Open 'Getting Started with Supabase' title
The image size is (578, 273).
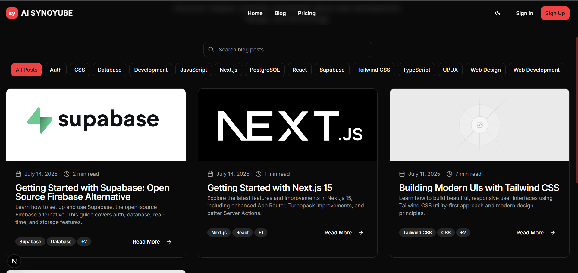[92, 192]
